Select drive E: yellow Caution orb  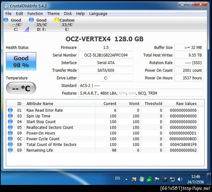57,20
